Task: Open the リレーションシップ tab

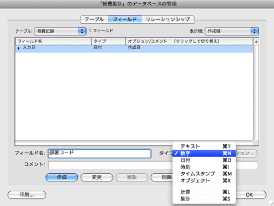Action: point(168,19)
